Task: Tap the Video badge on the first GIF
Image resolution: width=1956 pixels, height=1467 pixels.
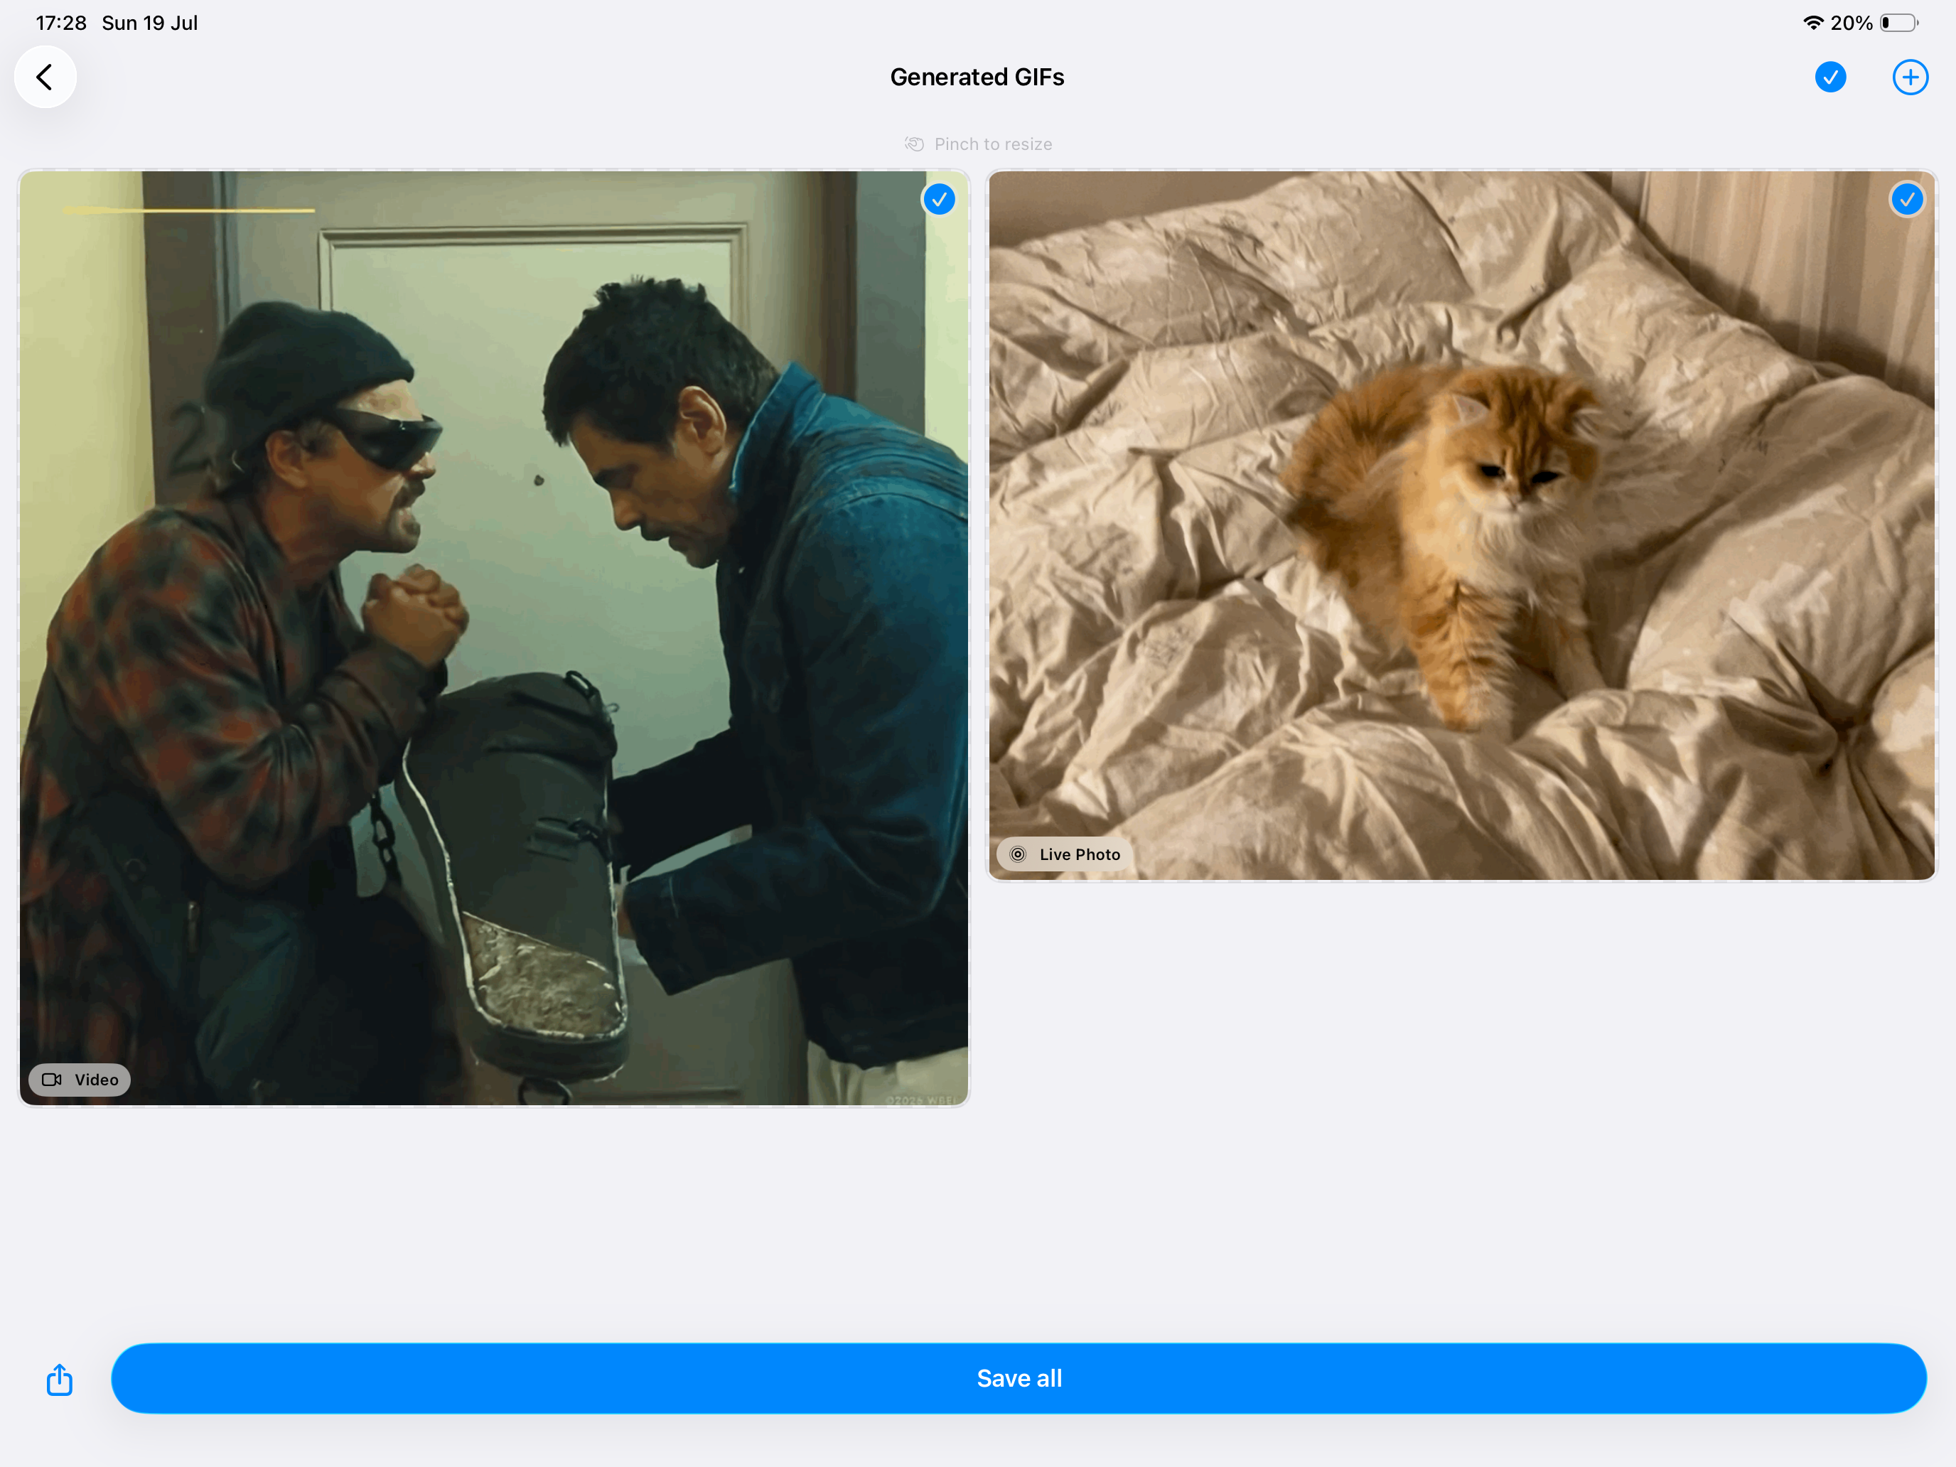Action: (x=80, y=1080)
